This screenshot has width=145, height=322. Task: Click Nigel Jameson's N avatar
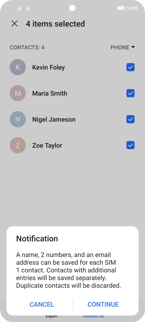click(18, 119)
